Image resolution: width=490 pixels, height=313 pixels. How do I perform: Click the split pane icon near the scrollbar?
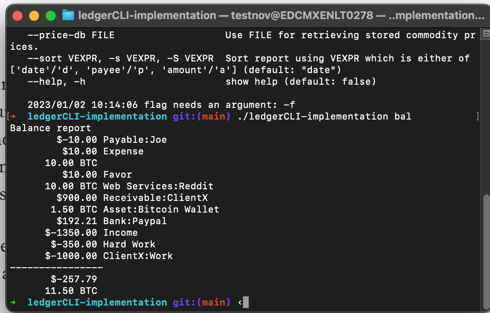coord(485,33)
